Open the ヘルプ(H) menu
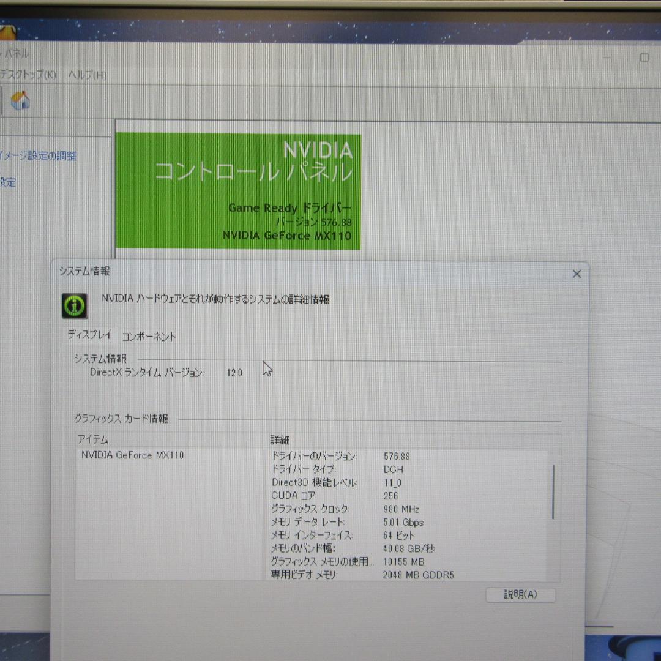 pyautogui.click(x=88, y=75)
